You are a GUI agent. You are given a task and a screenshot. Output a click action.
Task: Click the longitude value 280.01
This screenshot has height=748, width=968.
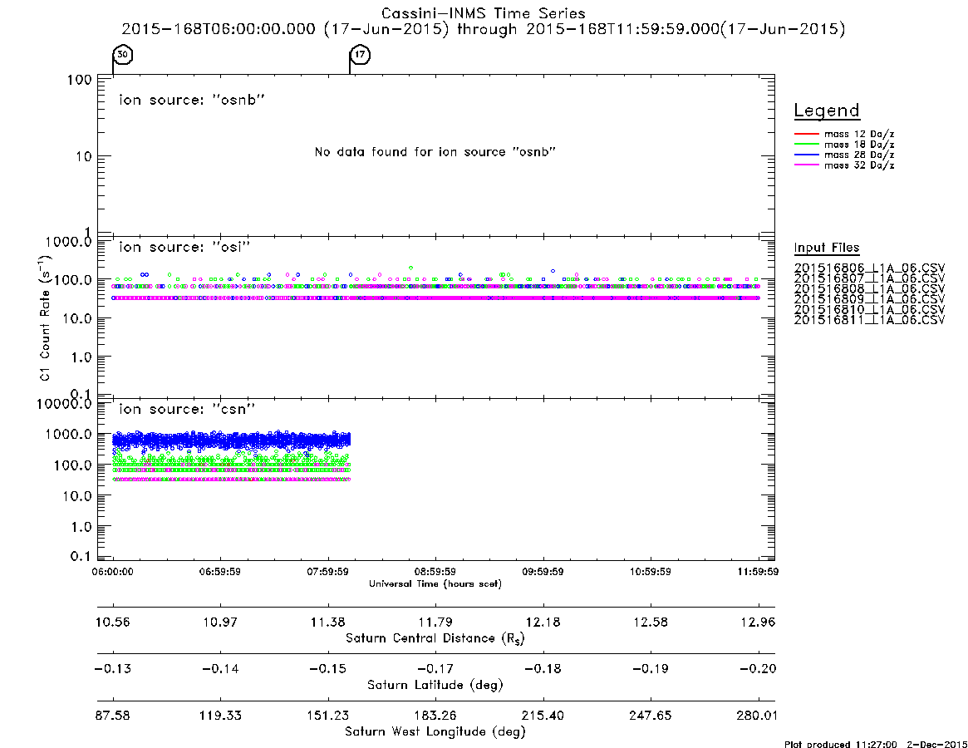tap(758, 716)
